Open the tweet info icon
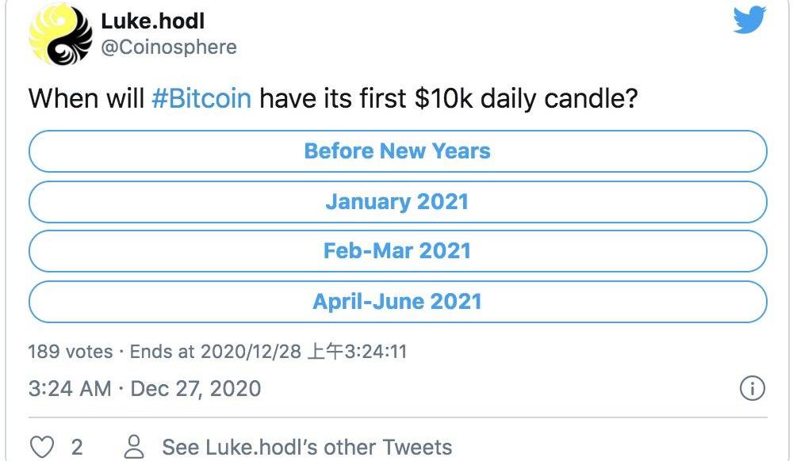 click(x=752, y=388)
